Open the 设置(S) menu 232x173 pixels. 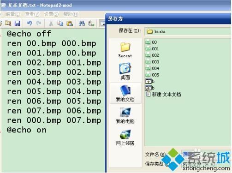(x=51, y=14)
